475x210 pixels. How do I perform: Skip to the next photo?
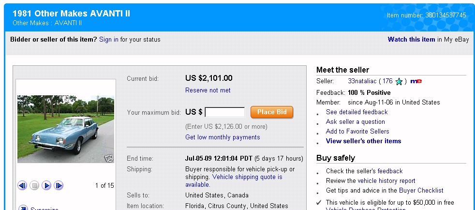[59, 185]
